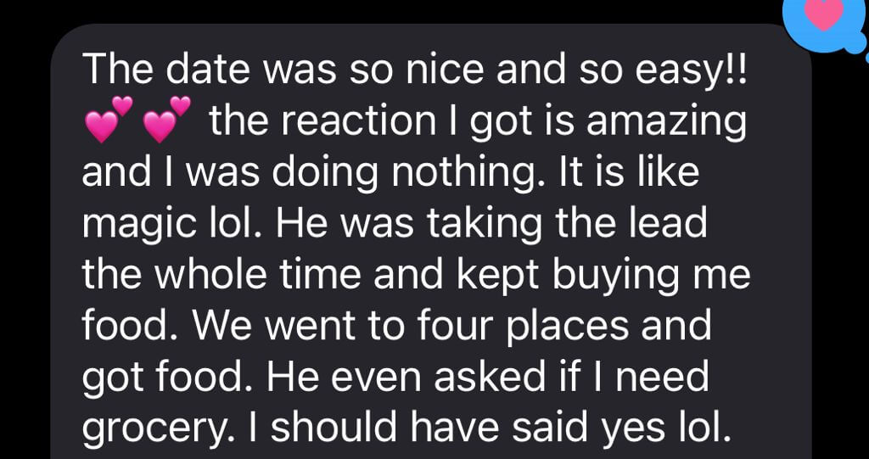Click the word 'whole' in fifth line
The height and width of the screenshot is (459, 869).
[x=209, y=274]
